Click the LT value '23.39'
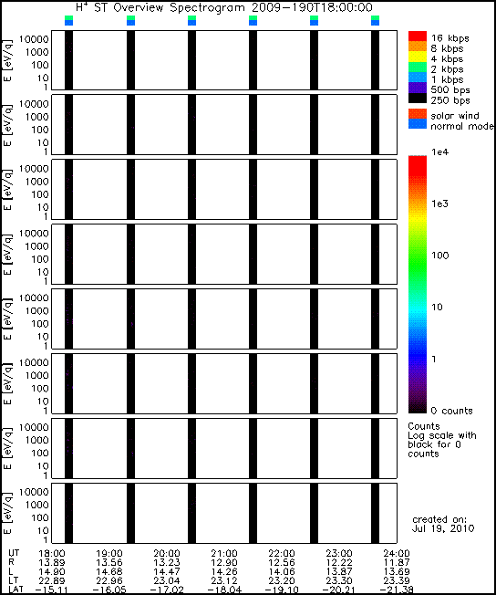This screenshot has height=595, width=496. (397, 581)
